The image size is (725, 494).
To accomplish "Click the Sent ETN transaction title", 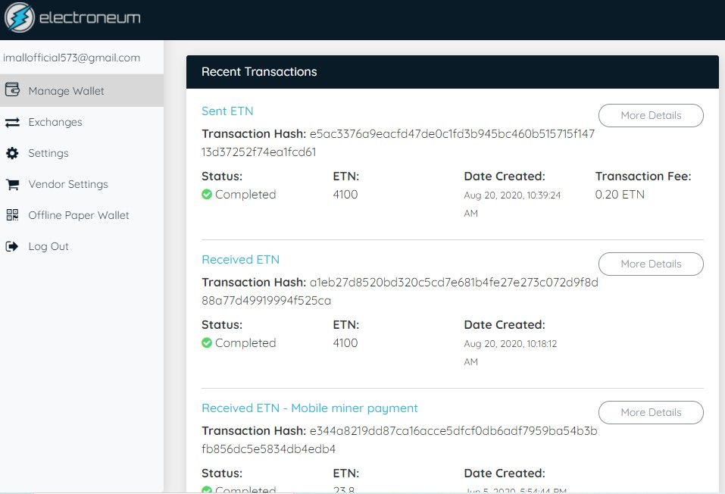I will tap(227, 111).
